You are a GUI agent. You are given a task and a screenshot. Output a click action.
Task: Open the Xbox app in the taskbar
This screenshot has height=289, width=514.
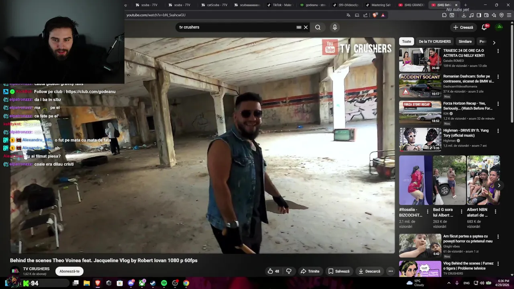pos(142,283)
